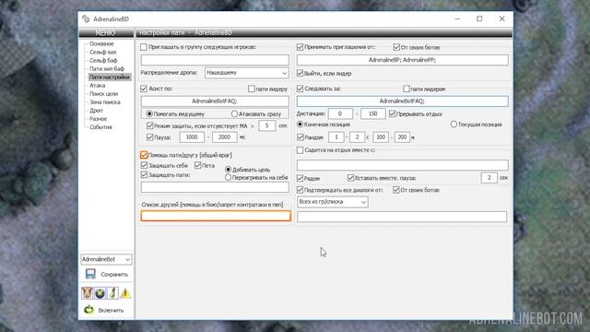Click the AdrenalineBD title bar app icon
The image size is (590, 332).
coord(86,18)
